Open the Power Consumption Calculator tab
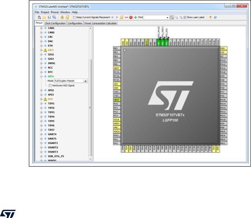 coord(101,23)
